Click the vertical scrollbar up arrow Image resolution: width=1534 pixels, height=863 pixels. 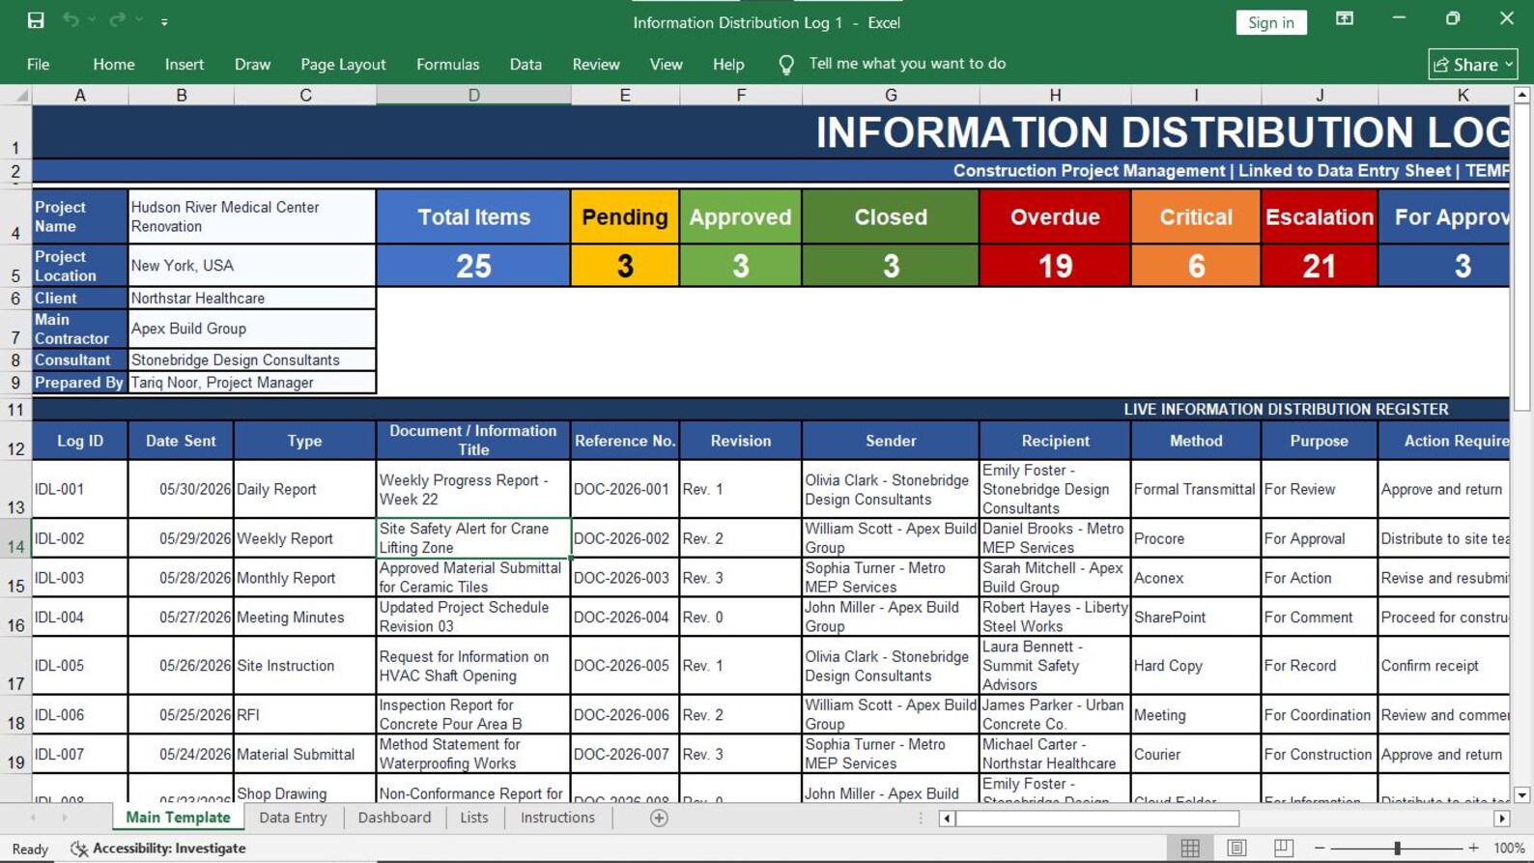[1522, 95]
